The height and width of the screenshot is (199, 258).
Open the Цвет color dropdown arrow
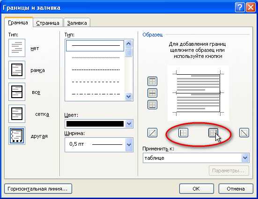coord(129,124)
